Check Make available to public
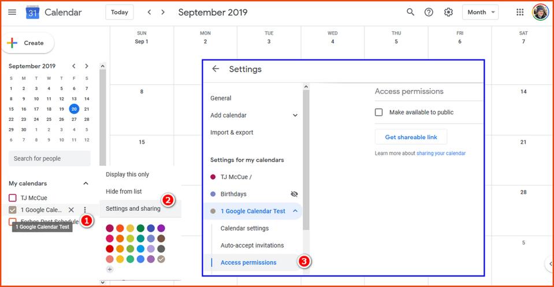 point(379,112)
